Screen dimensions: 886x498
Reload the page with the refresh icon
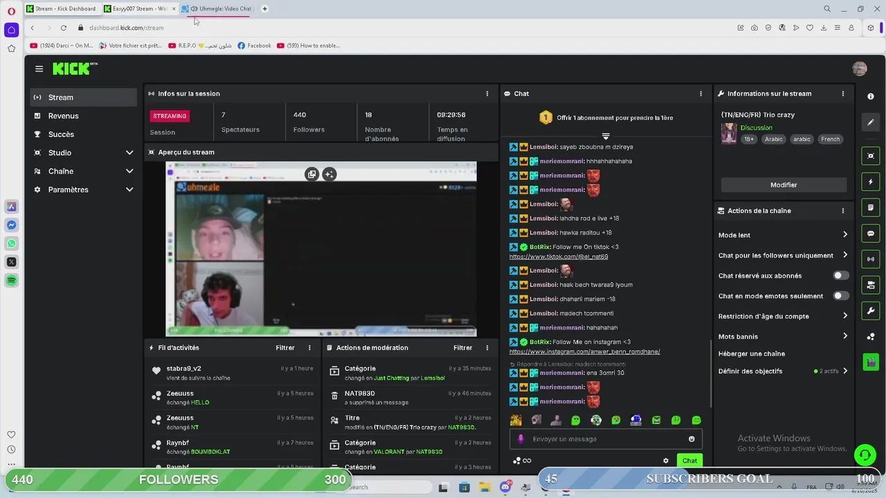[63, 28]
